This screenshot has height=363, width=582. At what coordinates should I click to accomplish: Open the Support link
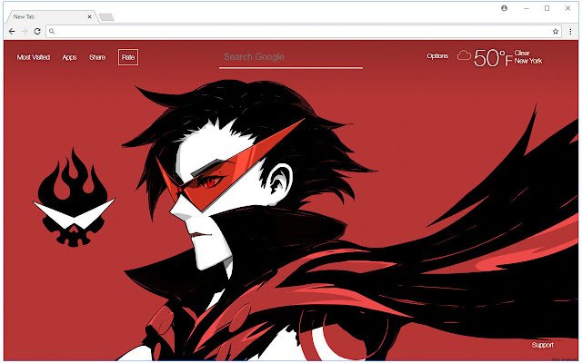542,345
